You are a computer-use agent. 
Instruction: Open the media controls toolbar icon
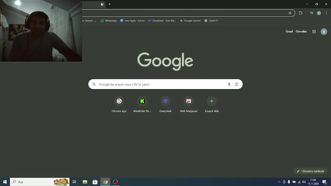pyautogui.click(x=312, y=13)
